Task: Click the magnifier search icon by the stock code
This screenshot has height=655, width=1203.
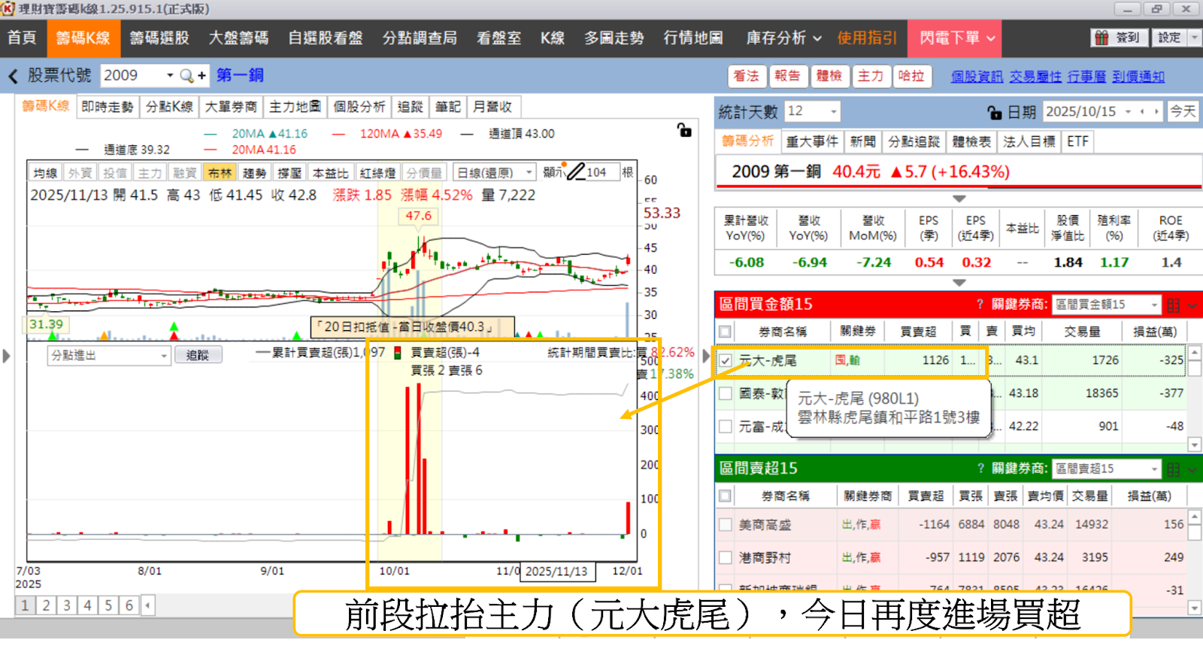Action: coord(186,75)
